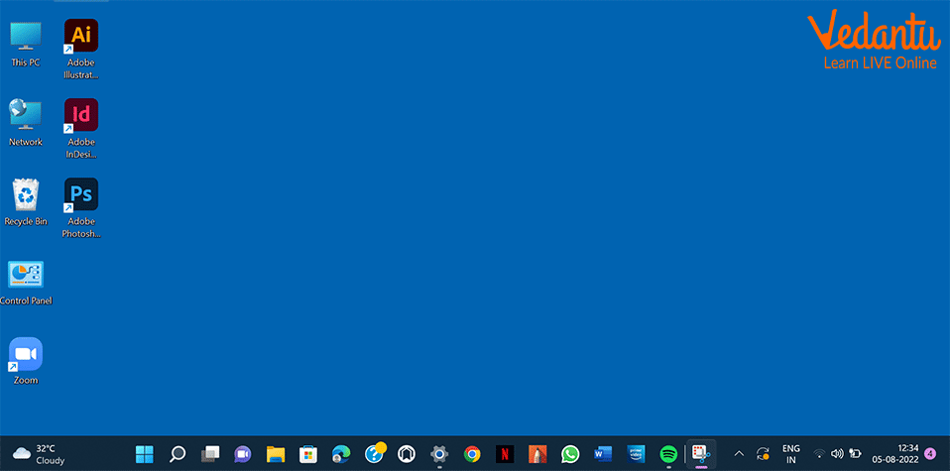The width and height of the screenshot is (950, 471).
Task: Open WhatsApp from the taskbar
Action: 570,454
